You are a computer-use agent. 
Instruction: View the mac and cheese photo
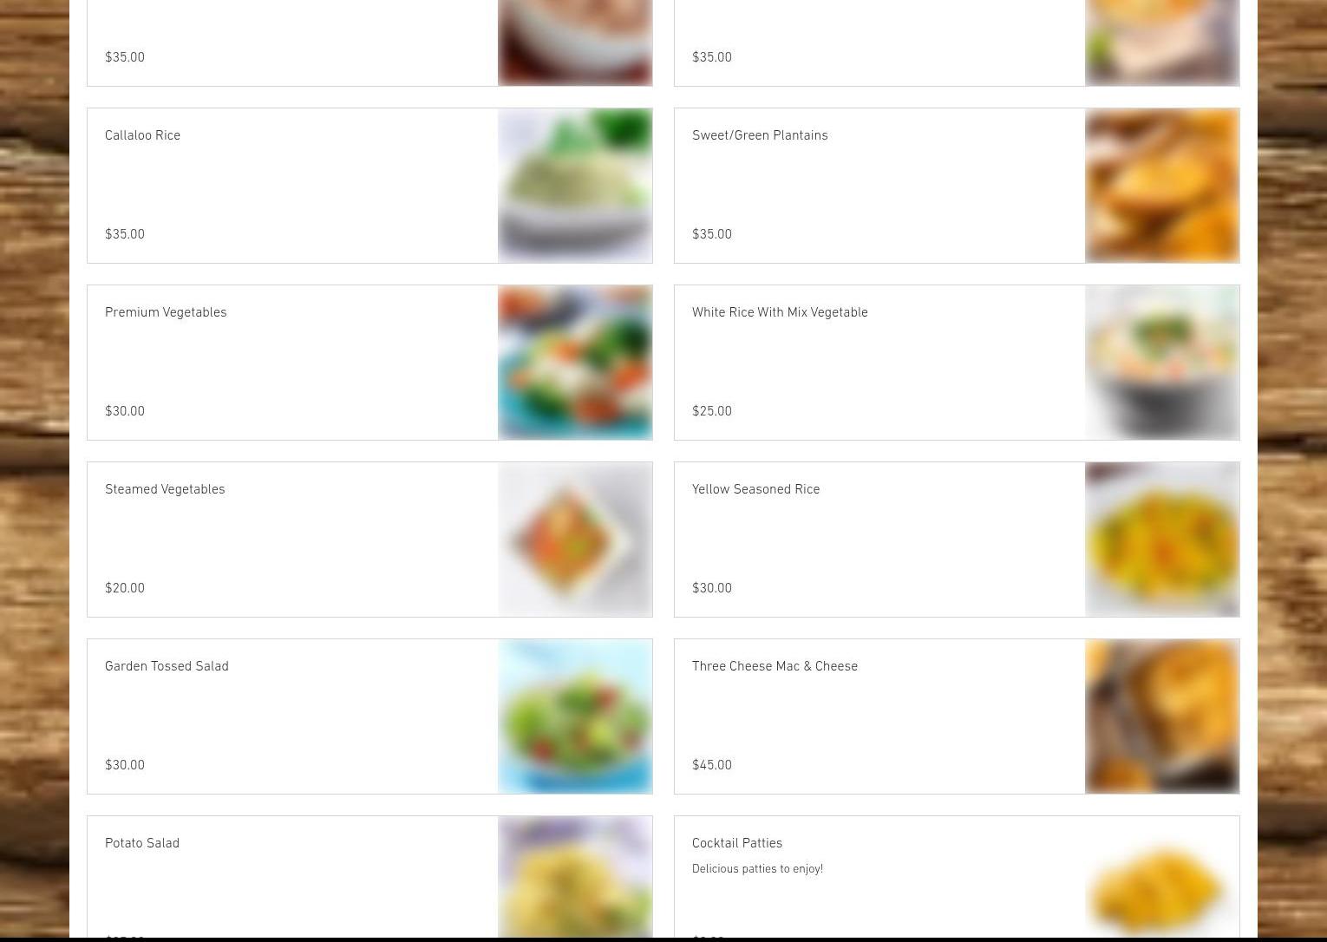click(x=1162, y=716)
